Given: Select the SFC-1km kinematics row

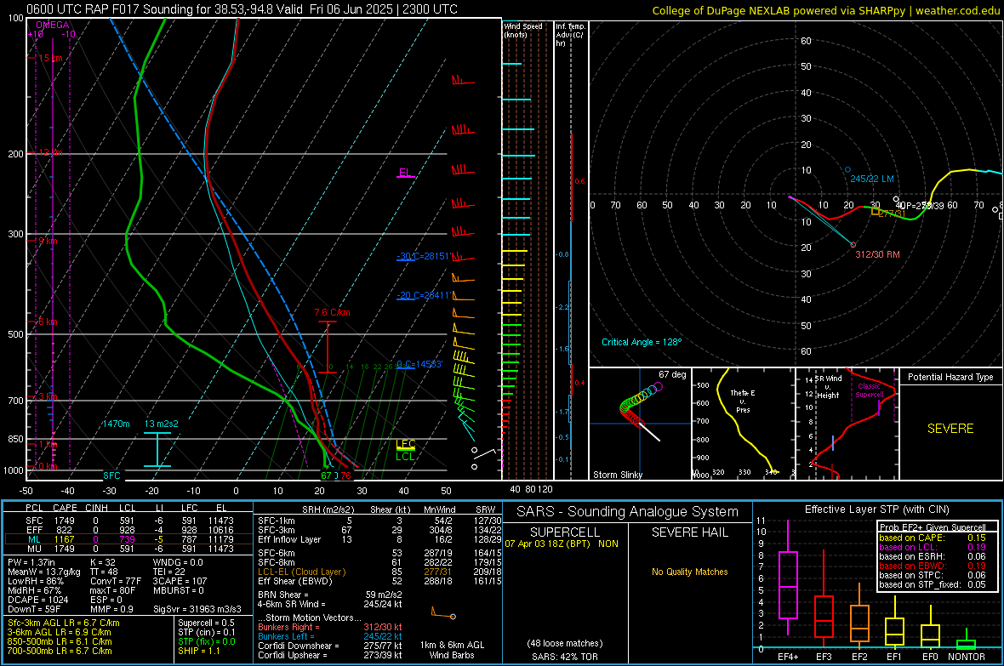Looking at the screenshot, I should (x=379, y=521).
